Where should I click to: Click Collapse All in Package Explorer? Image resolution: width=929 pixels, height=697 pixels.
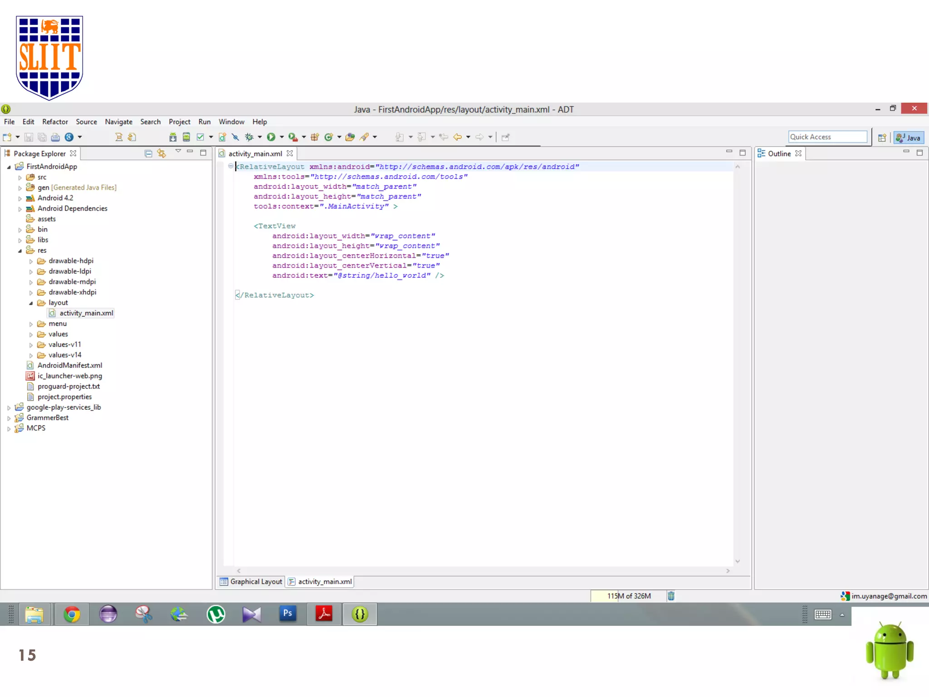(x=148, y=153)
